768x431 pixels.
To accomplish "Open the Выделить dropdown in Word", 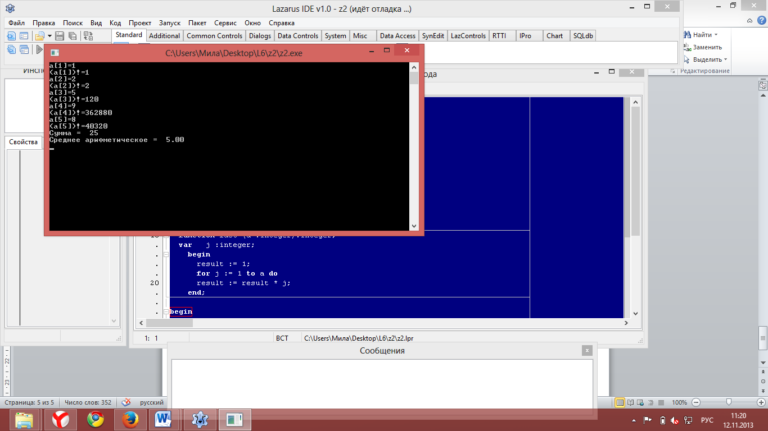I will tap(705, 59).
